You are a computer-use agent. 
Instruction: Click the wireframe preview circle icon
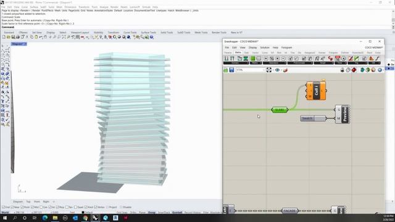[x=348, y=70]
